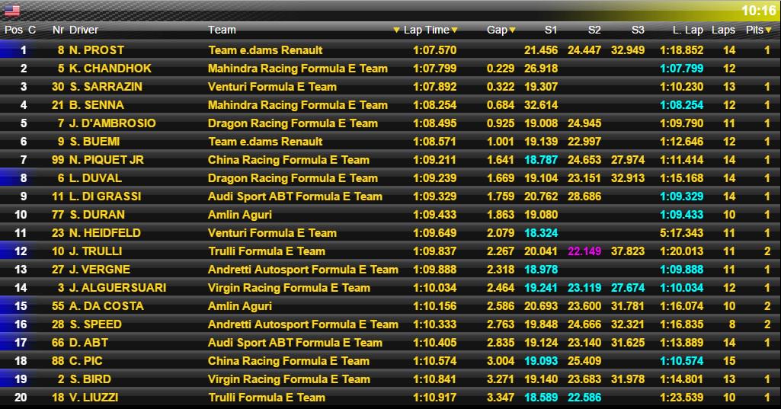
Task: Select the Team column header
Action: click(222, 30)
